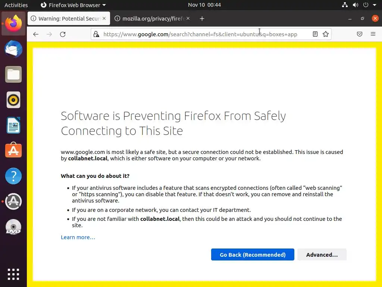Launch Thunderbird Mail from the dock
Screen dimensions: 382x287
point(13,49)
